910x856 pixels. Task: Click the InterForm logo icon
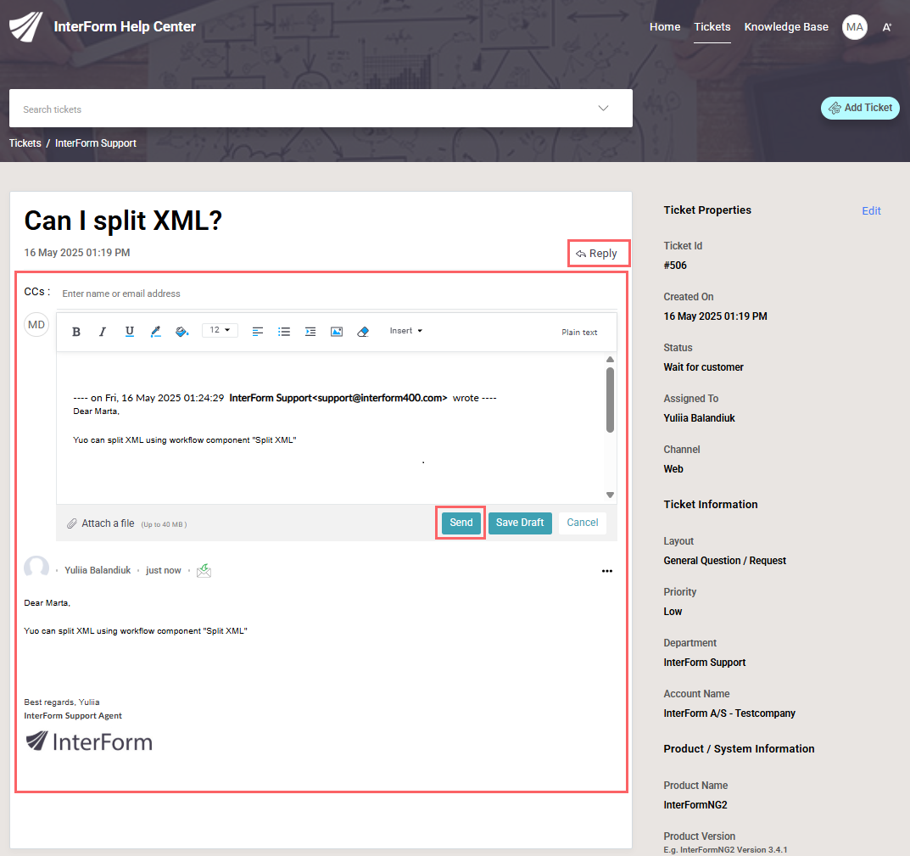[x=26, y=26]
